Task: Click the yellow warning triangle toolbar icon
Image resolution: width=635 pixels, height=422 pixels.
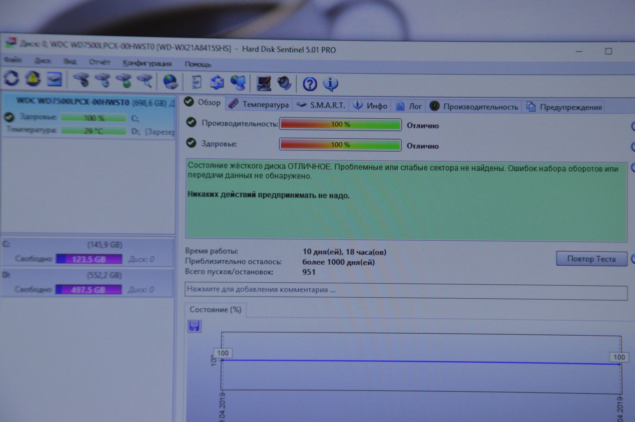Action: tap(33, 79)
